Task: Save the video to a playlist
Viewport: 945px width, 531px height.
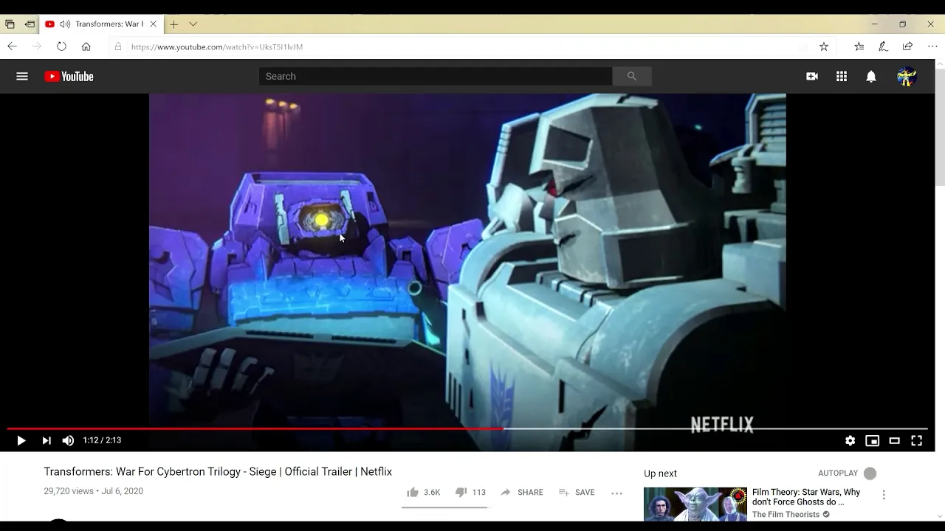Action: (x=577, y=492)
